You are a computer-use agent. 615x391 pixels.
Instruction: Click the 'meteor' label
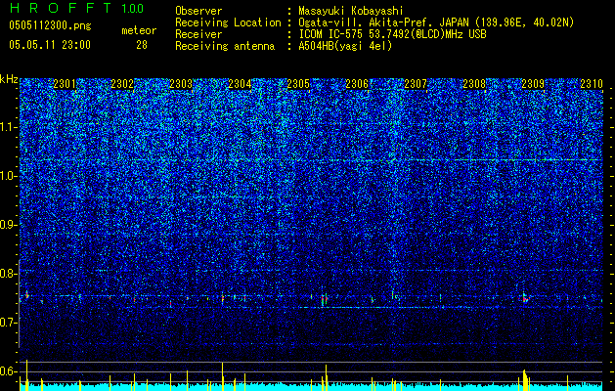coord(139,30)
